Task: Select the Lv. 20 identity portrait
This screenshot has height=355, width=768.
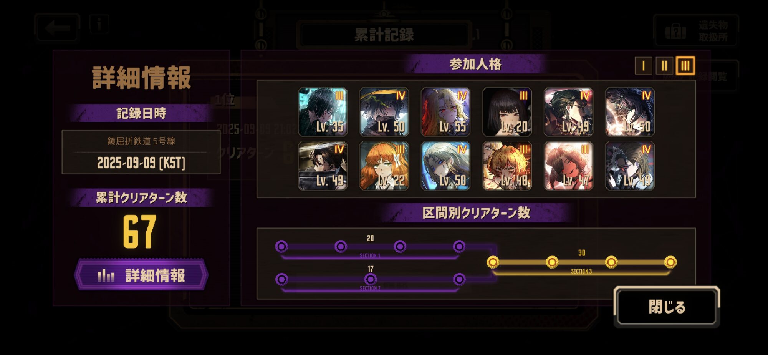Action: tap(507, 112)
